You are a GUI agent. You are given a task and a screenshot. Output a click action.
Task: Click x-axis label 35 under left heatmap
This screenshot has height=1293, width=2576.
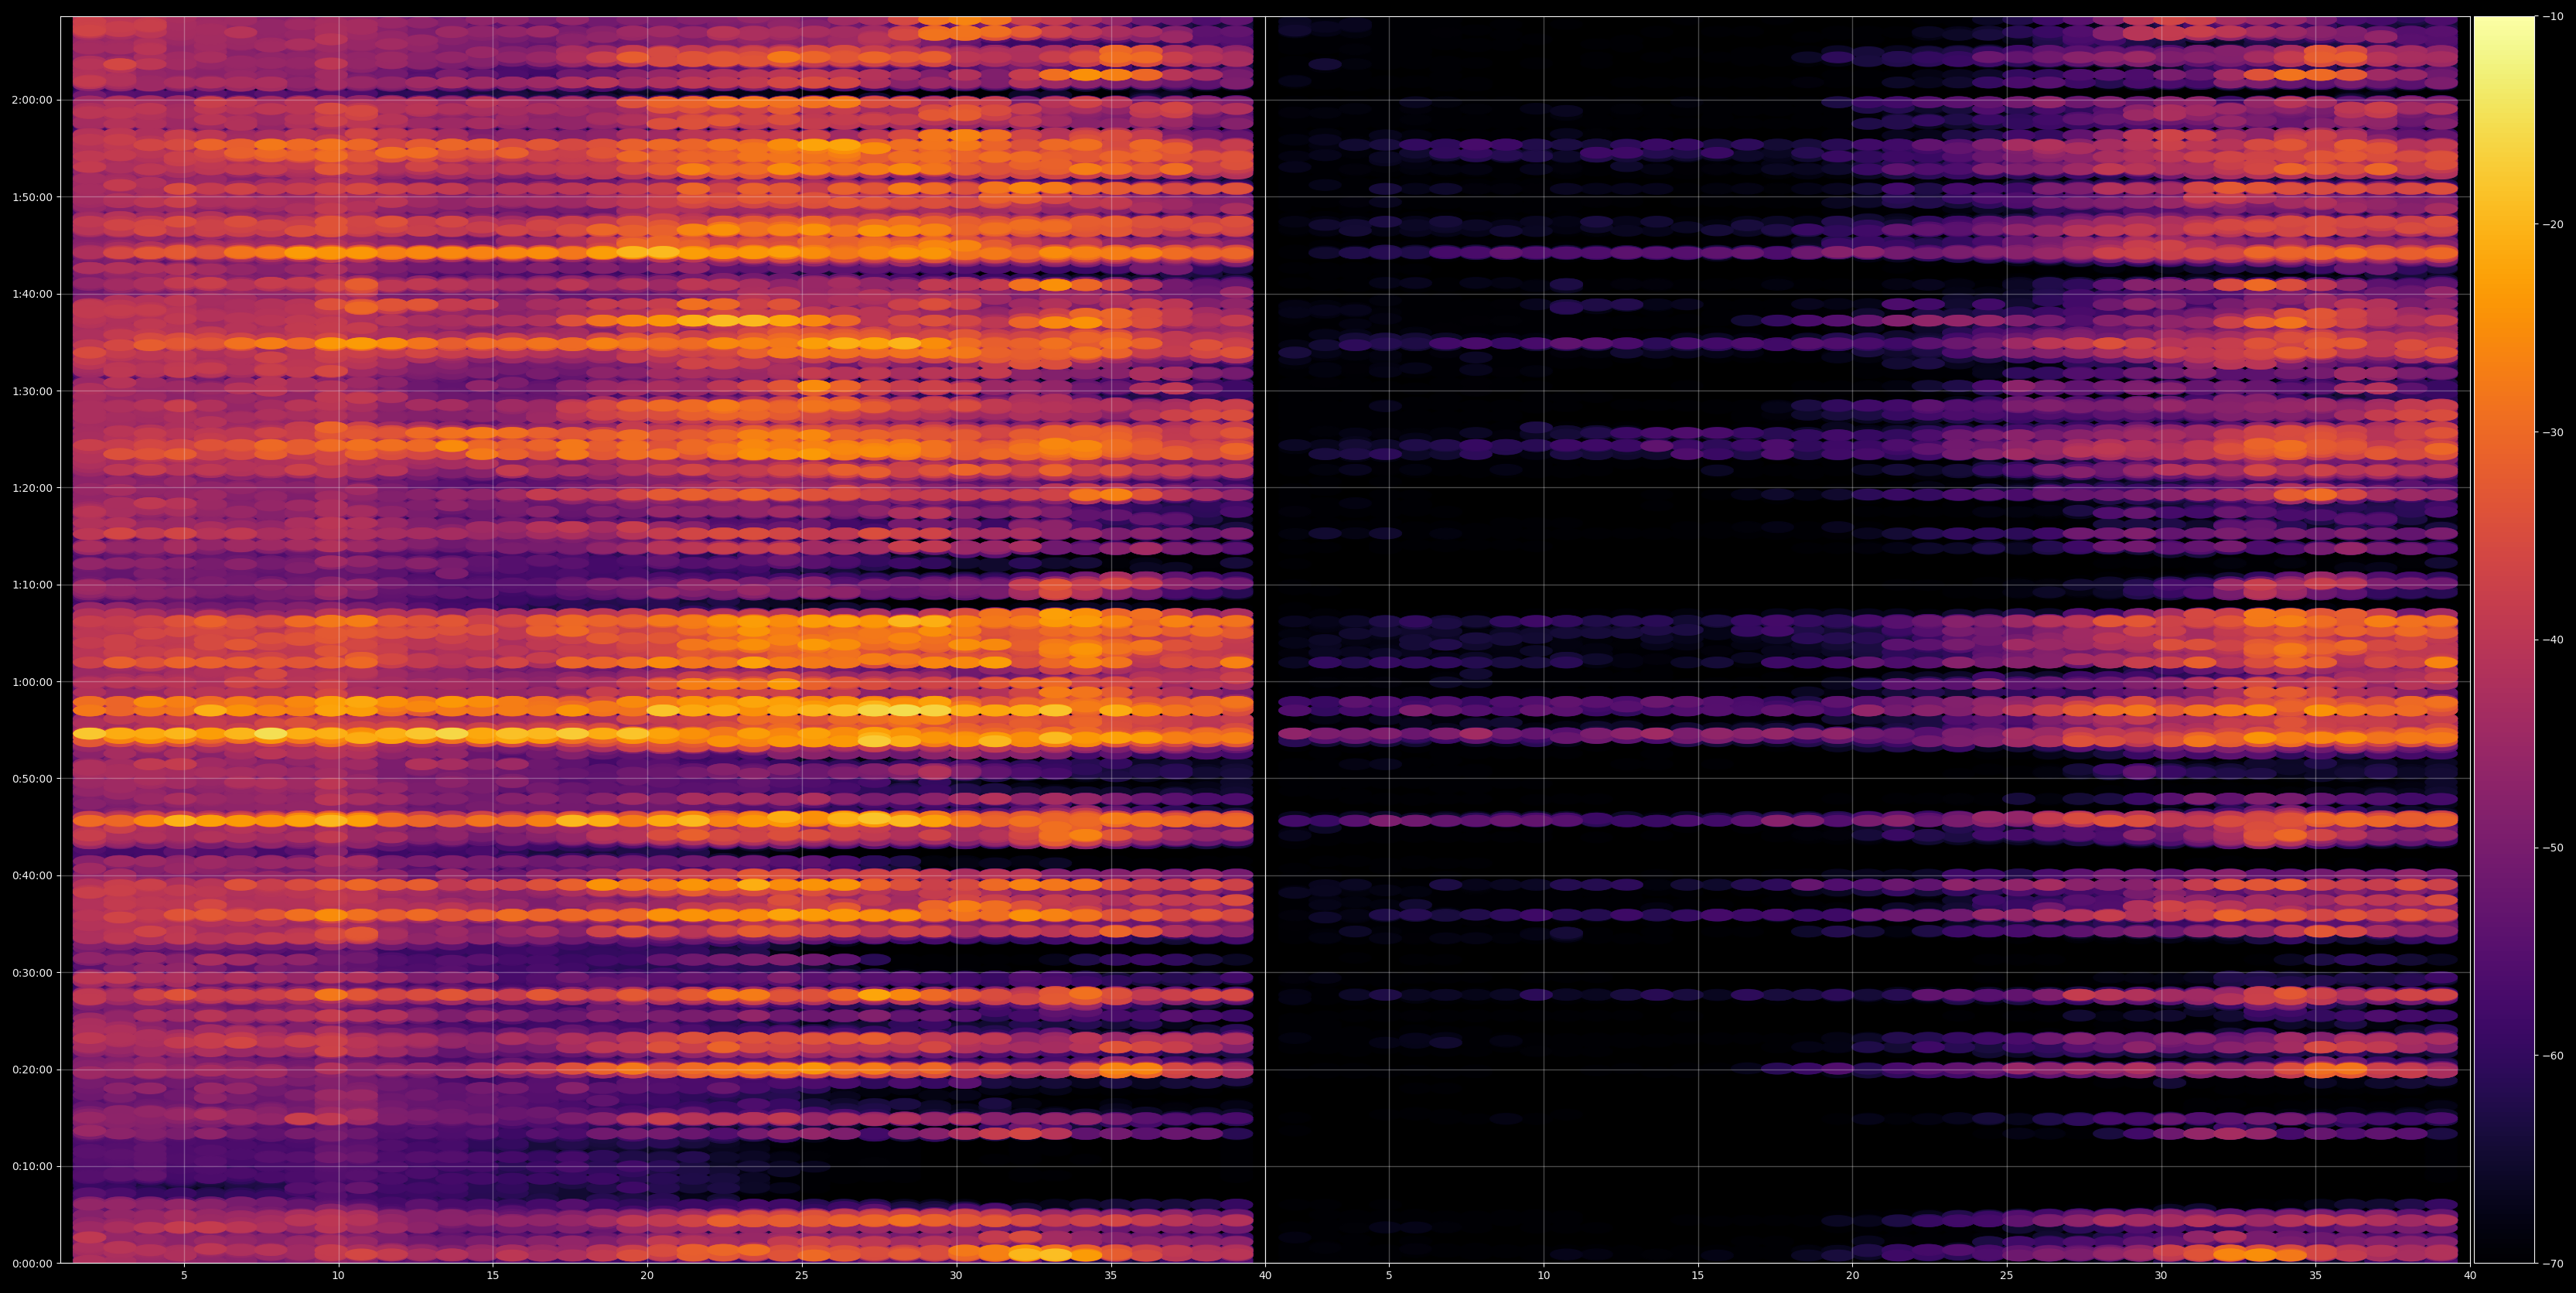[1110, 1276]
